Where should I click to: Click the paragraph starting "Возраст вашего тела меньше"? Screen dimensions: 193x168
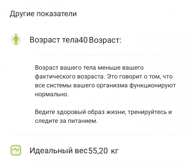point(105,81)
